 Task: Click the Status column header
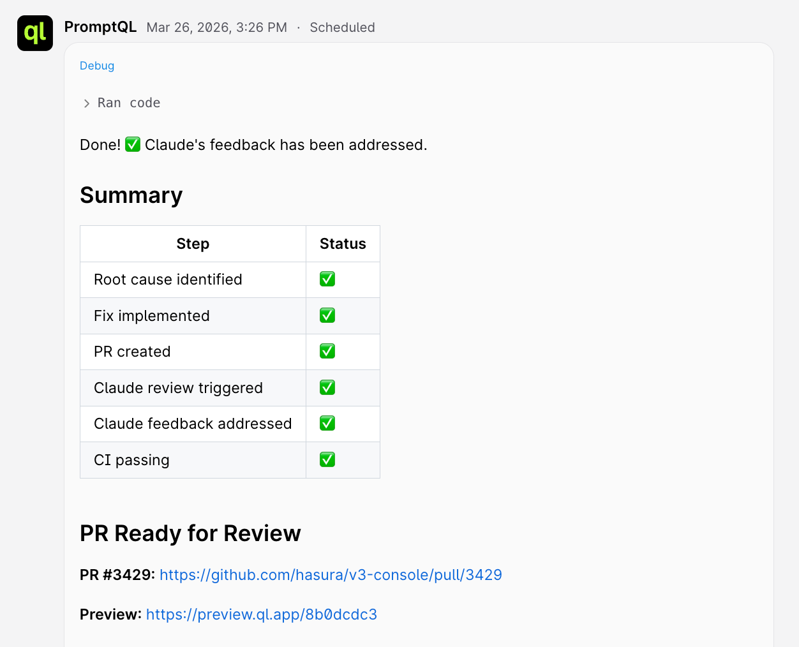coord(343,244)
